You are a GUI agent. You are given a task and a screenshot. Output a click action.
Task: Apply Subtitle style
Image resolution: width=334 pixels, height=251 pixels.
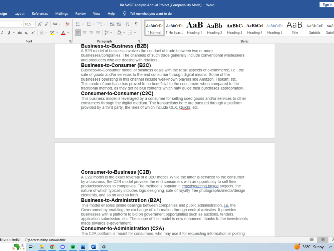tap(315, 28)
